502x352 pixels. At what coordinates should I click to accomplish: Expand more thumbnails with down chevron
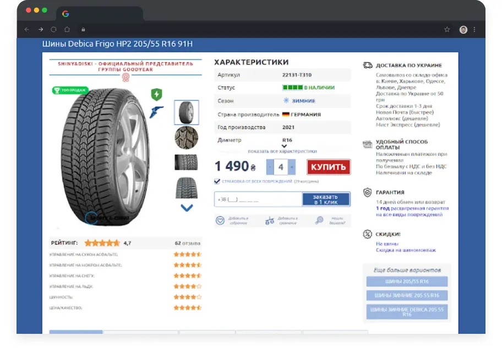187,208
